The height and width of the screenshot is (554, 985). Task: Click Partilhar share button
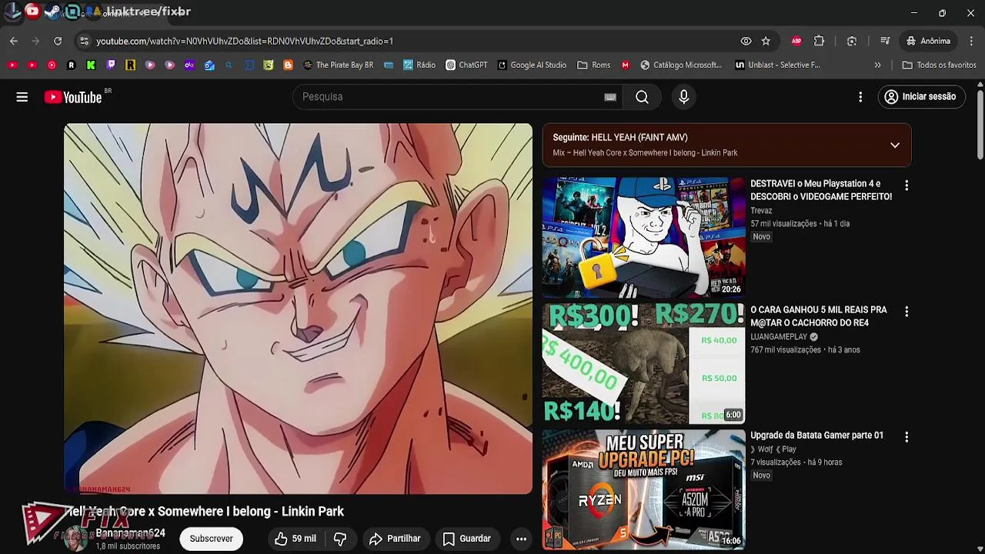[x=395, y=539]
